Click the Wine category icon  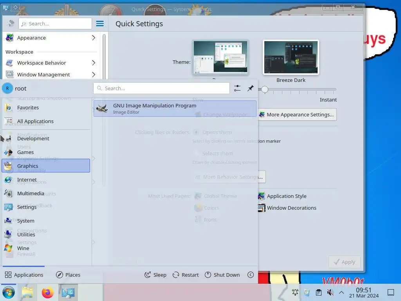point(8,248)
